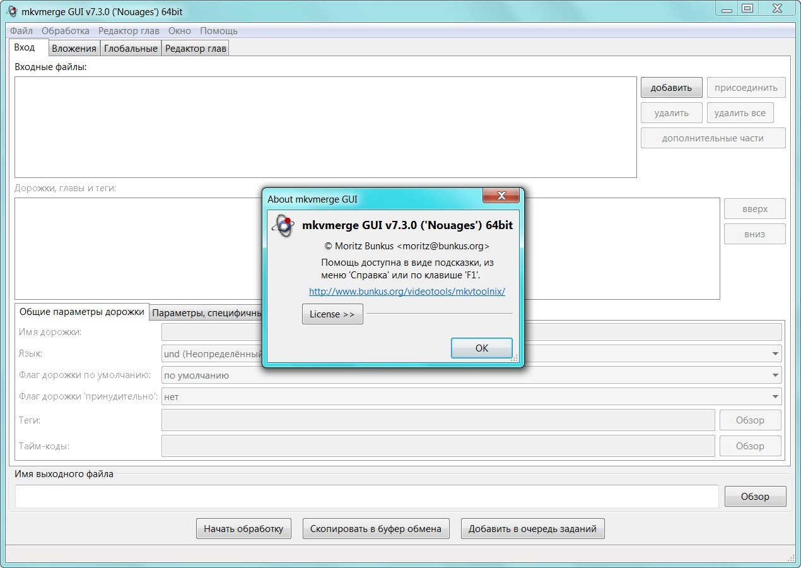Image resolution: width=801 pixels, height=568 pixels.
Task: Switch to the Вложения tab
Action: click(74, 49)
